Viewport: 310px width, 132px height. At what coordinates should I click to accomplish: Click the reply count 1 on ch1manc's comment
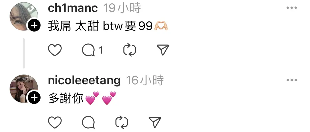[x=101, y=50]
